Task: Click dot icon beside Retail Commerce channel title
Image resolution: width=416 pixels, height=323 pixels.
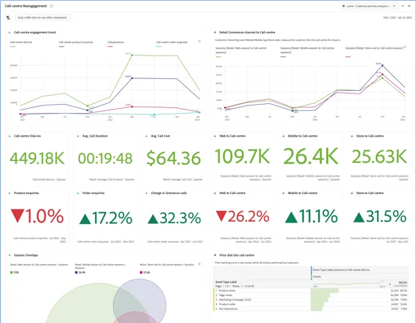Action: click(x=215, y=33)
